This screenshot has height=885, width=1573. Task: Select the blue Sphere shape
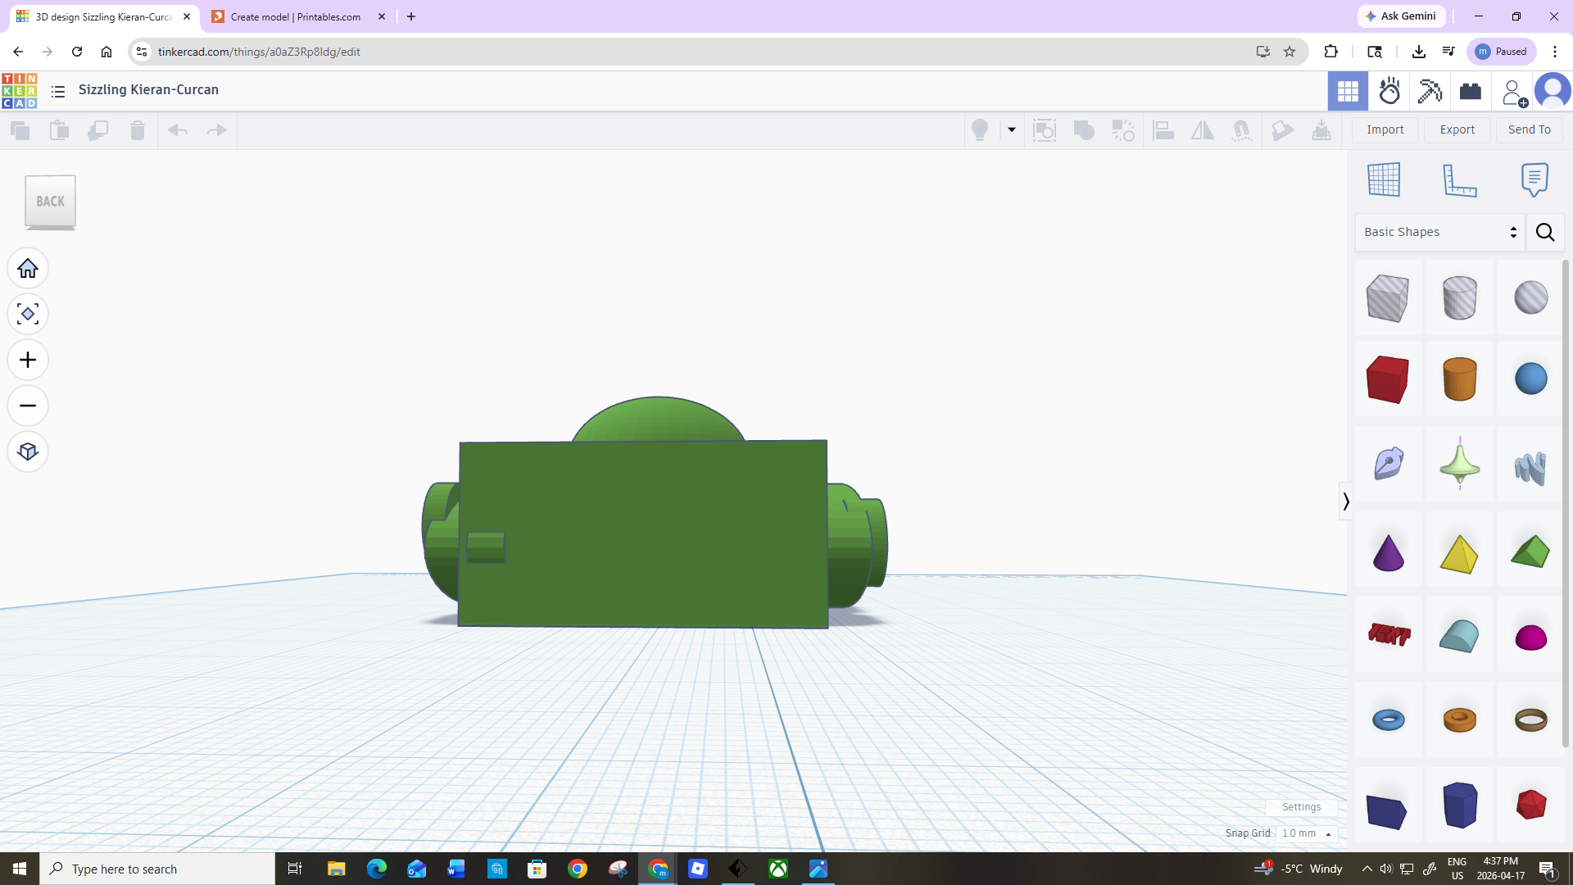1530,379
